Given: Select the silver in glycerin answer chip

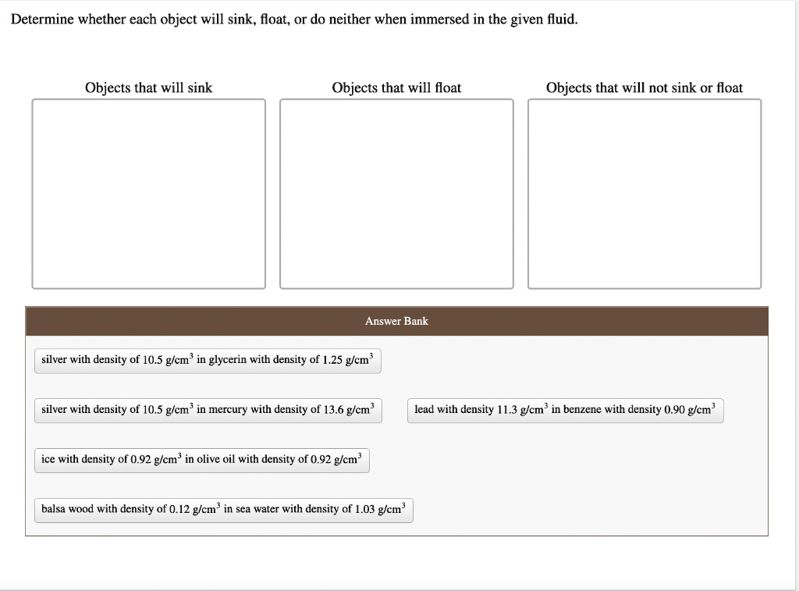Looking at the screenshot, I should click(207, 360).
